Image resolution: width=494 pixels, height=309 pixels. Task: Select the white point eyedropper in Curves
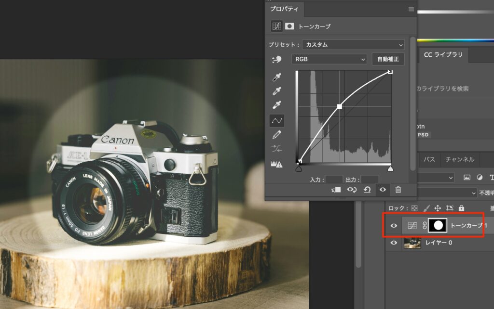click(x=277, y=105)
